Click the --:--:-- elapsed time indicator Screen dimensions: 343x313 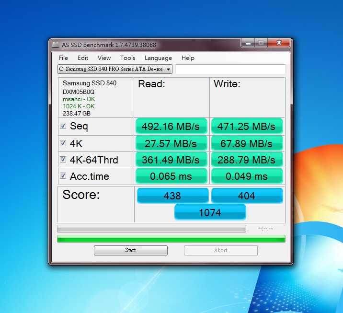pos(265,229)
